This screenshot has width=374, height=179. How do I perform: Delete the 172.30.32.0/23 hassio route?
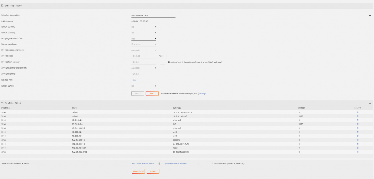pos(357,148)
